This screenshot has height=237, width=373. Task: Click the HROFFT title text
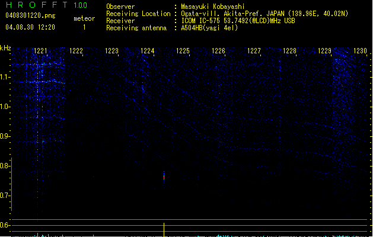point(36,5)
